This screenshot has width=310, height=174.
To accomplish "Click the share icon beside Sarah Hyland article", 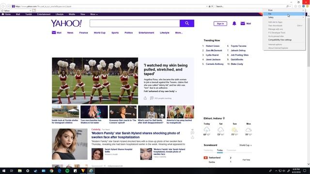I will click(x=192, y=137).
